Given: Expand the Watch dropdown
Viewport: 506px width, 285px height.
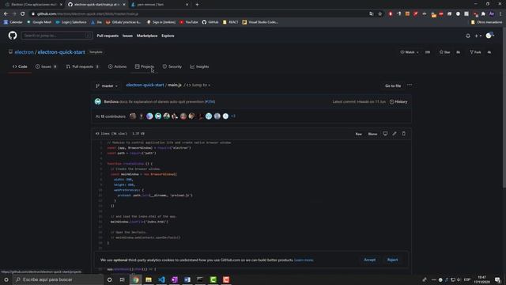Looking at the screenshot, I should click(x=410, y=52).
